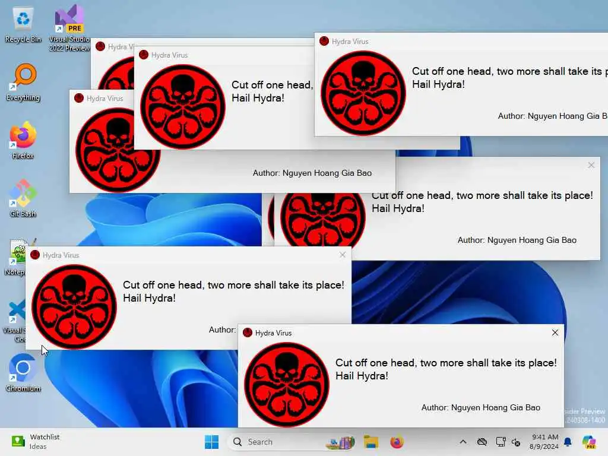
Task: Launch the Chromium desktop shortcut
Action: (23, 373)
